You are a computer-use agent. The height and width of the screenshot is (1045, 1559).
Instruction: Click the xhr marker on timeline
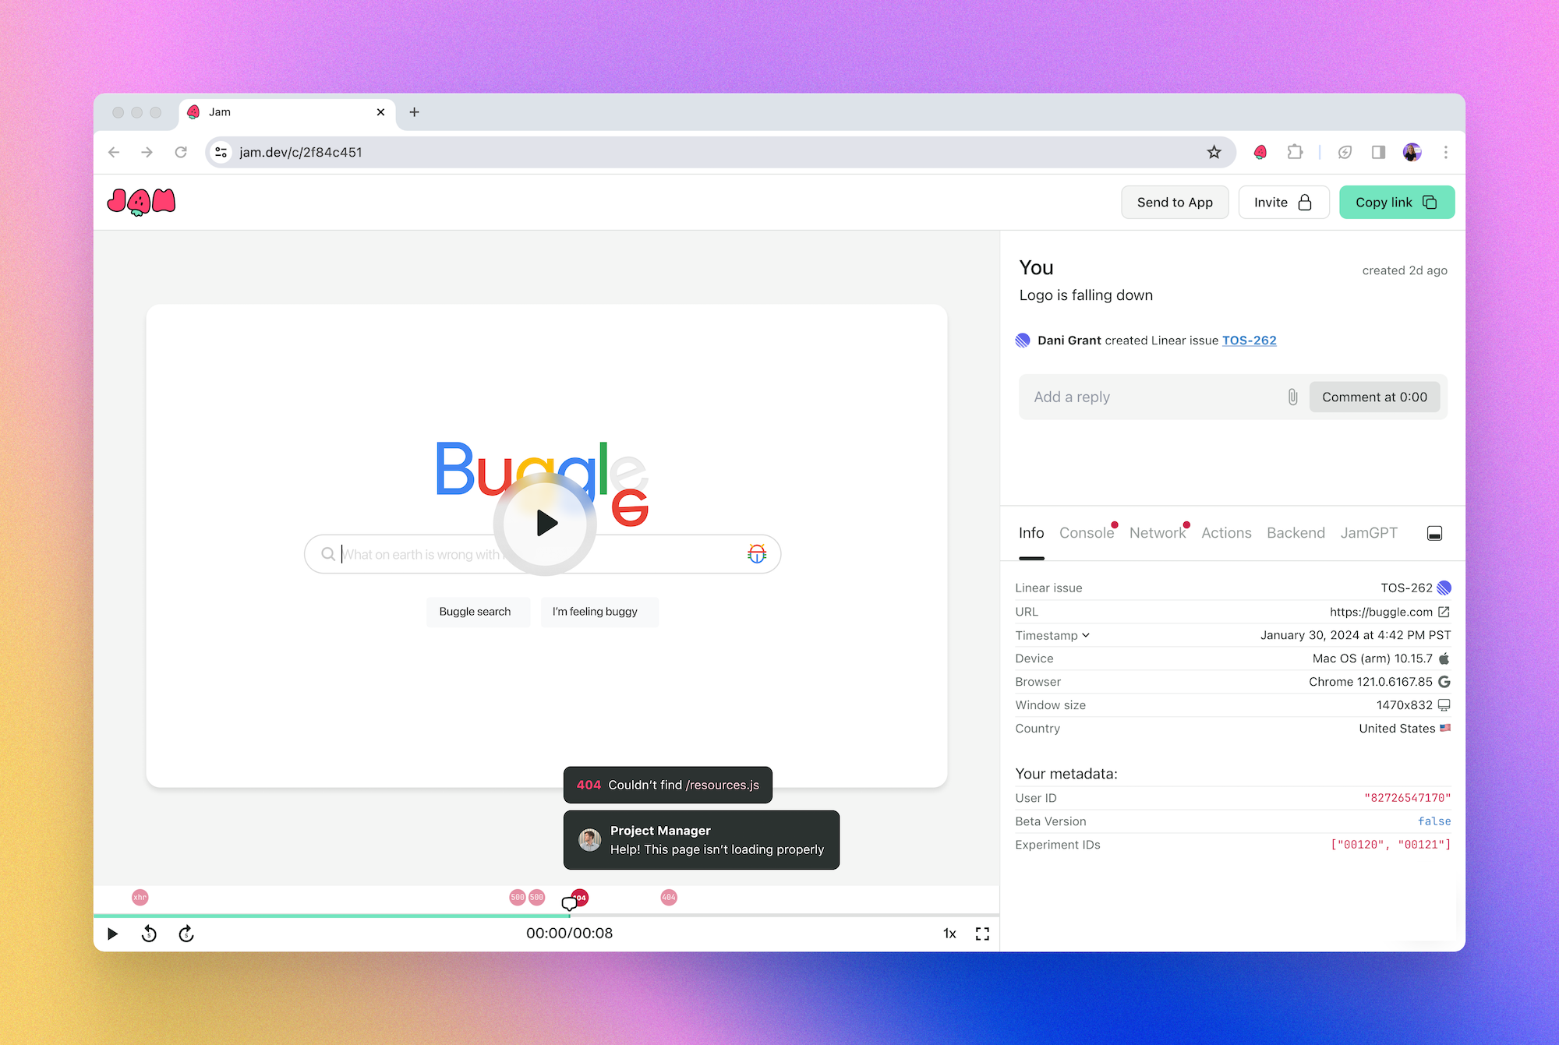pos(140,898)
